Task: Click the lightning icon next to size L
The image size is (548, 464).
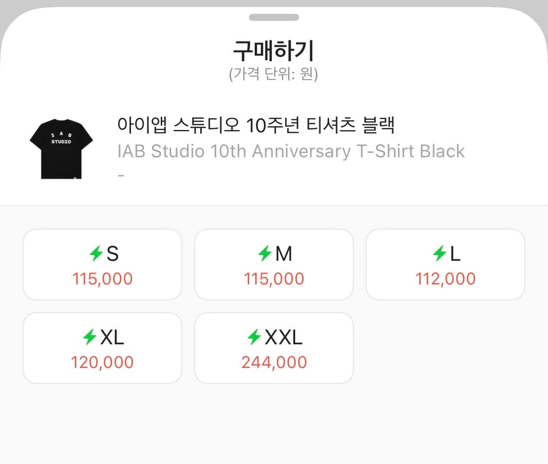Action: click(x=439, y=253)
